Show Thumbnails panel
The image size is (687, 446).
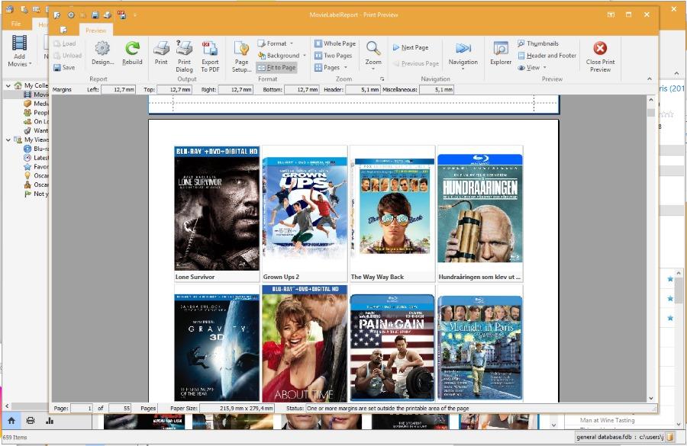tap(538, 43)
